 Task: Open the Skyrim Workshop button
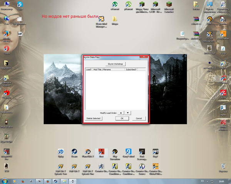(x=115, y=64)
